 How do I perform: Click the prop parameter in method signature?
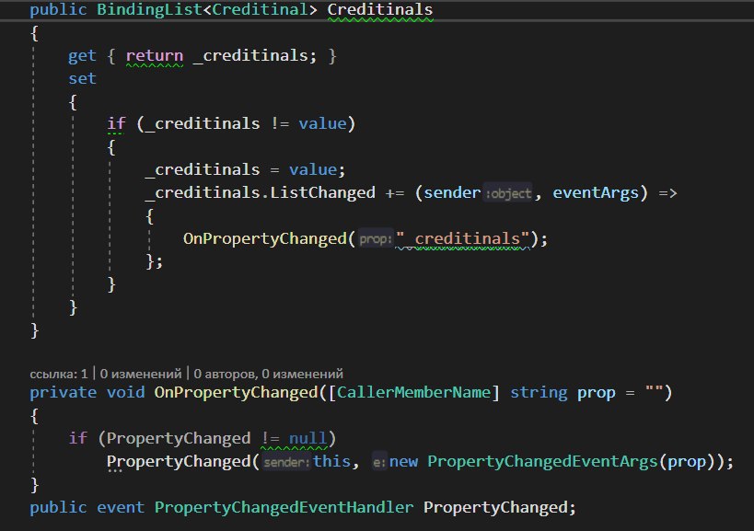coord(596,394)
